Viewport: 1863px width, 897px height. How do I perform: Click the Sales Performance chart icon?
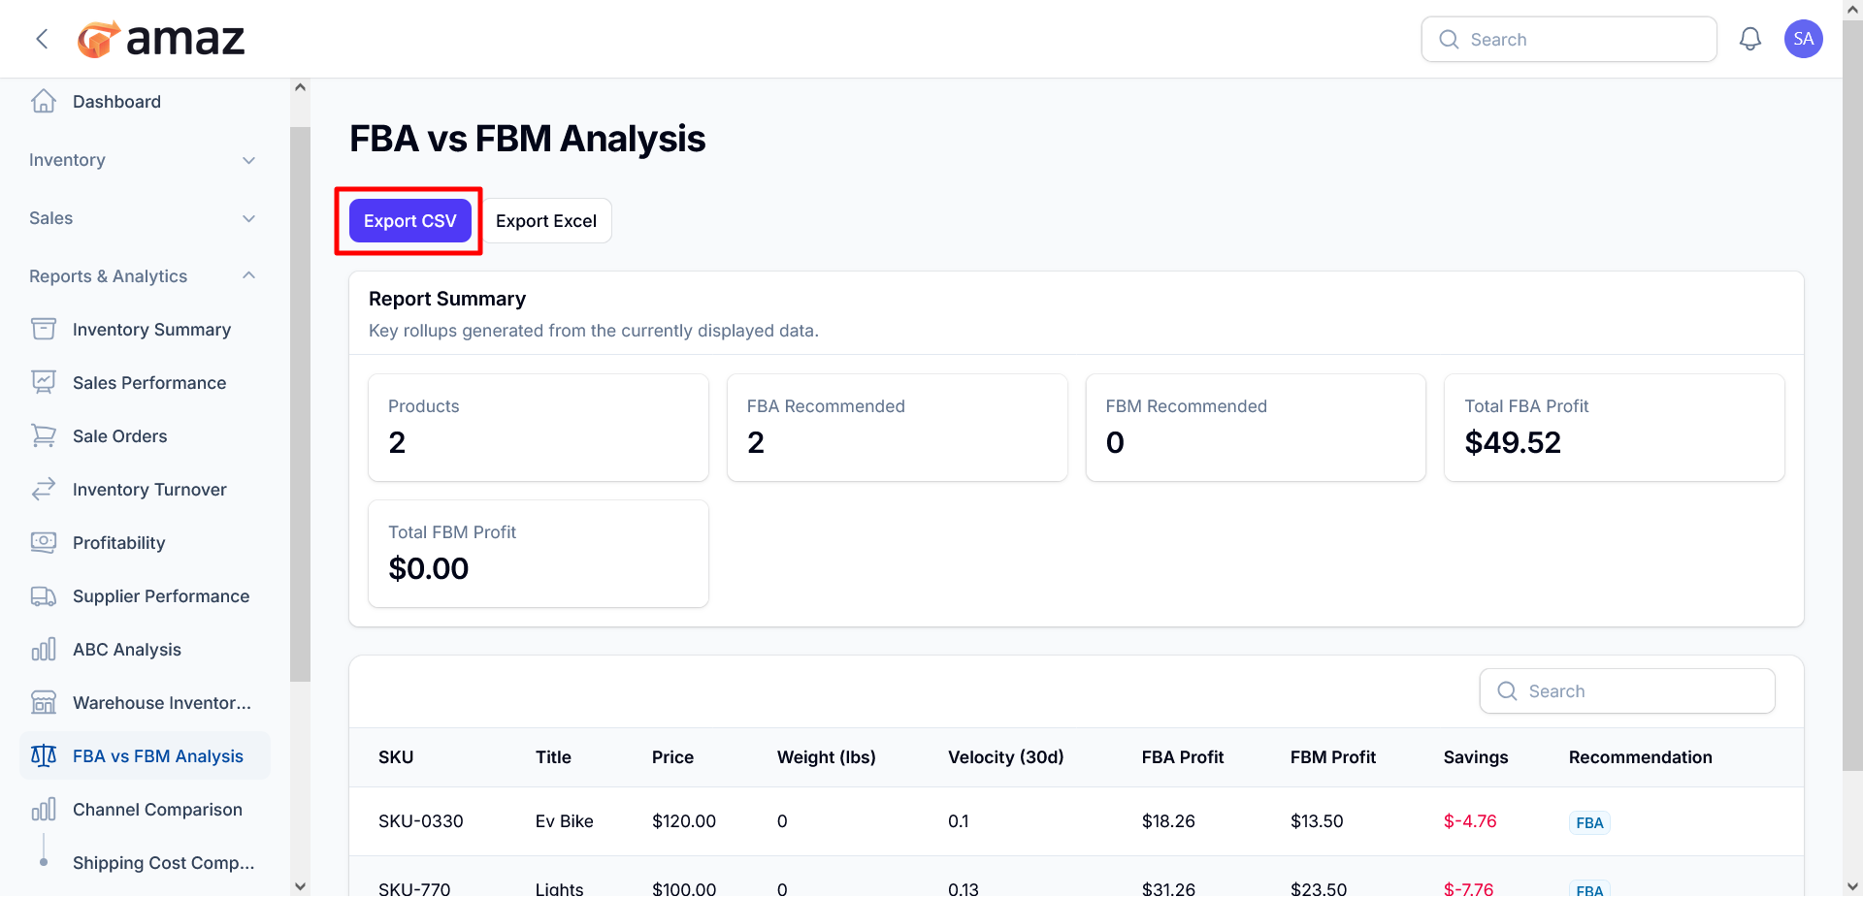44,382
